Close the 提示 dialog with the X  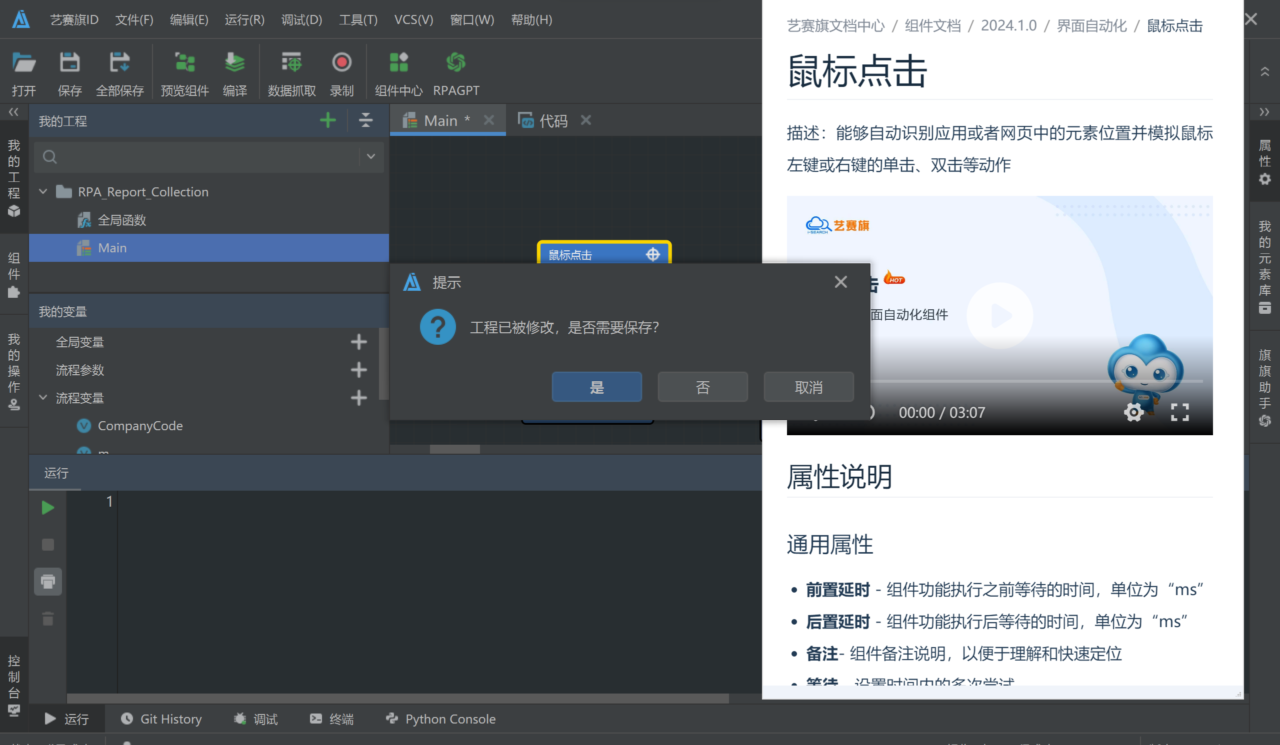tap(840, 282)
